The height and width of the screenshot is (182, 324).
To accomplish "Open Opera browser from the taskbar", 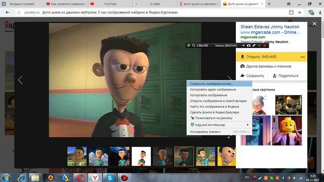I will click(x=80, y=177).
